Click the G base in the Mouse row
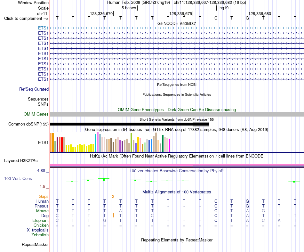 tap(263, 211)
